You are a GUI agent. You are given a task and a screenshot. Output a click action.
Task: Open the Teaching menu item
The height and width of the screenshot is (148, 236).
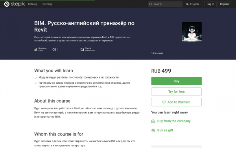coord(46,4)
